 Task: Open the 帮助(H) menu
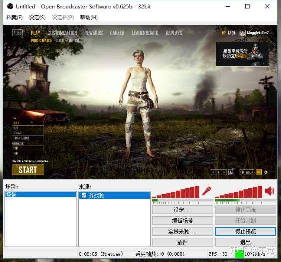pos(89,17)
